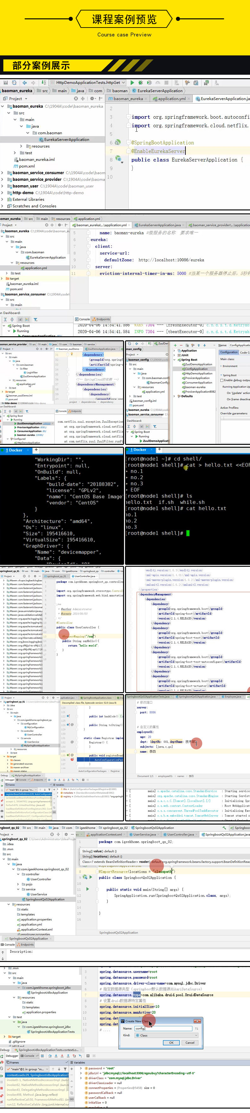250x1113 pixels.
Task: Close the Create New Class dialog
Action: (197, 1021)
